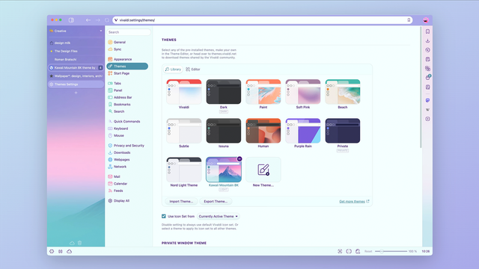Open the Mastodon web panel icon
Screen dimensions: 479x269
coord(427,100)
